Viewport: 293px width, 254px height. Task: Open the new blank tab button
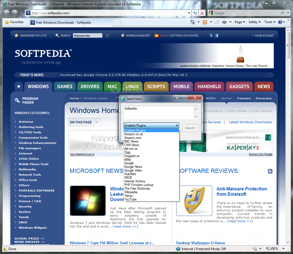click(x=117, y=23)
